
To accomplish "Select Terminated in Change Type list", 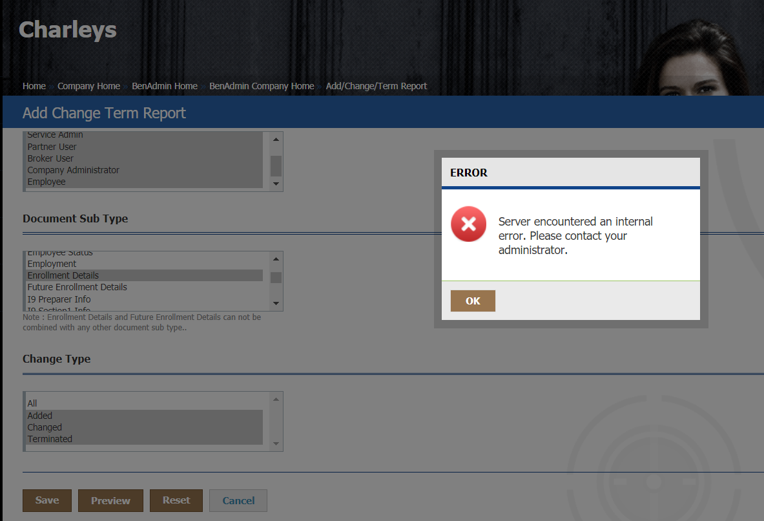I will (50, 439).
